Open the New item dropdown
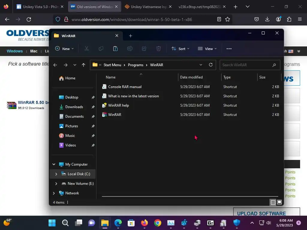The image size is (307, 230). coord(64,49)
